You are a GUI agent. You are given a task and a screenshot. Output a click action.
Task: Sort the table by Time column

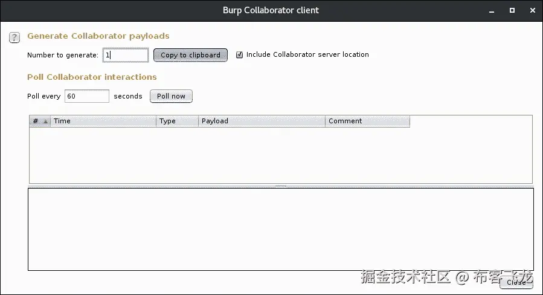tap(103, 121)
